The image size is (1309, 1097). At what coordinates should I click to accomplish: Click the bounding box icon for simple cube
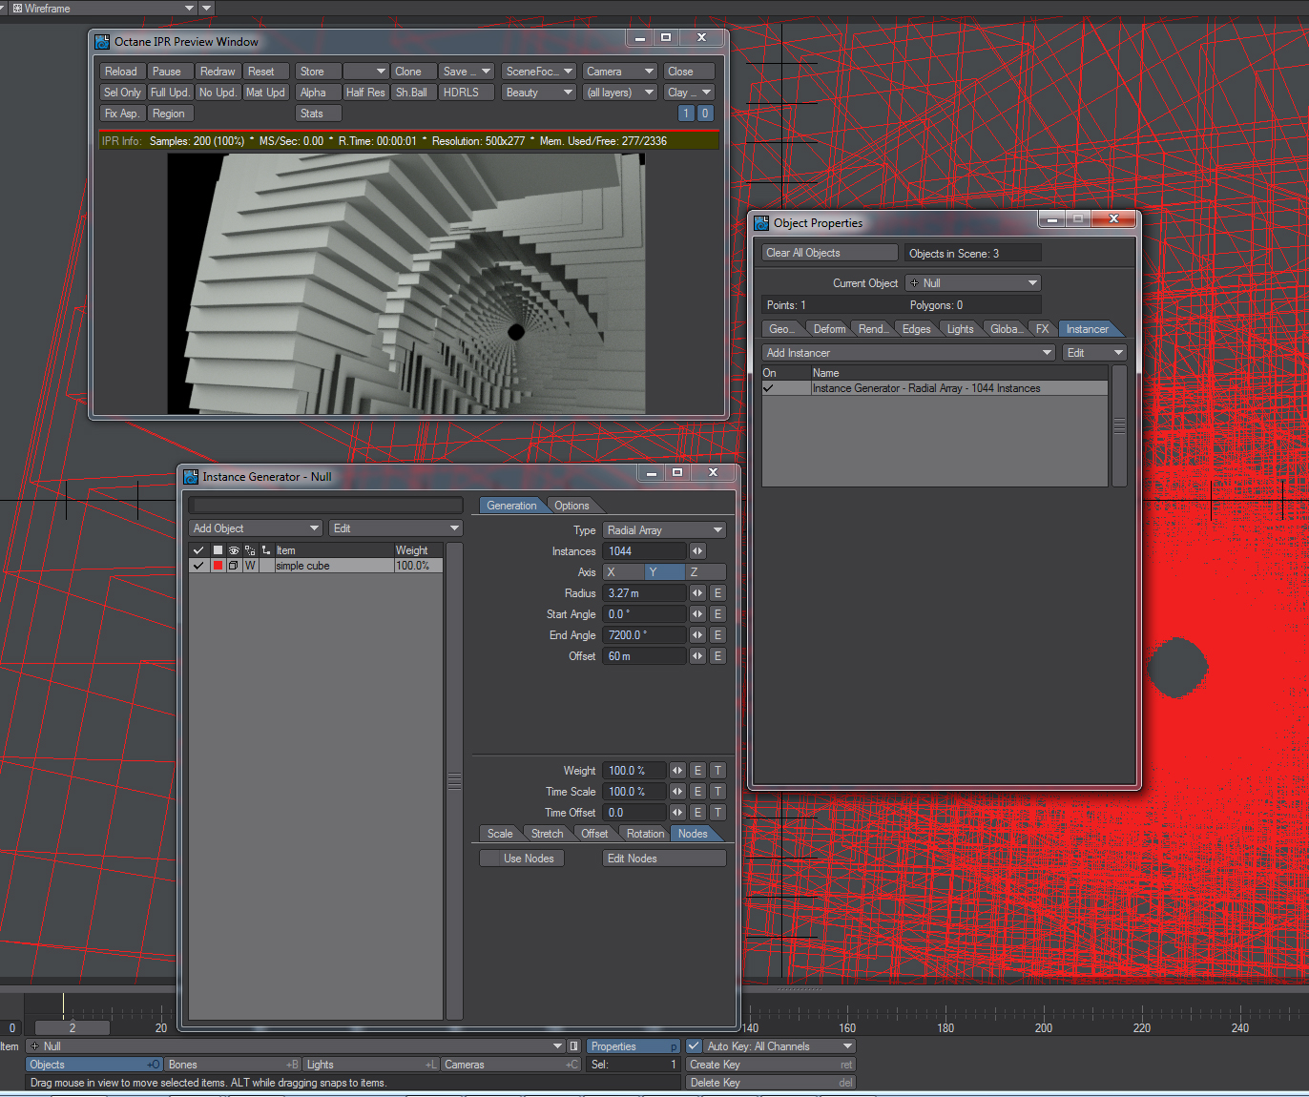pyautogui.click(x=233, y=566)
